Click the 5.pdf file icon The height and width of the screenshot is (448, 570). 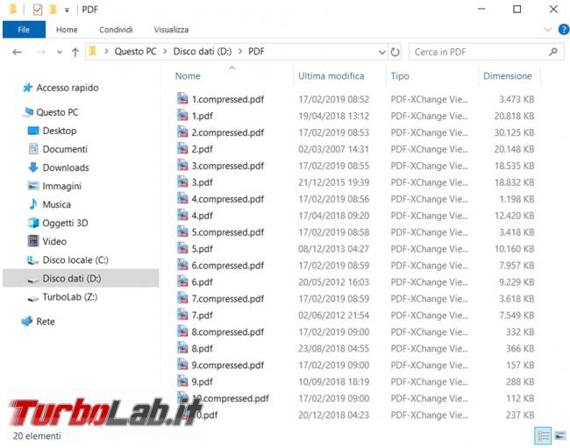click(x=182, y=248)
